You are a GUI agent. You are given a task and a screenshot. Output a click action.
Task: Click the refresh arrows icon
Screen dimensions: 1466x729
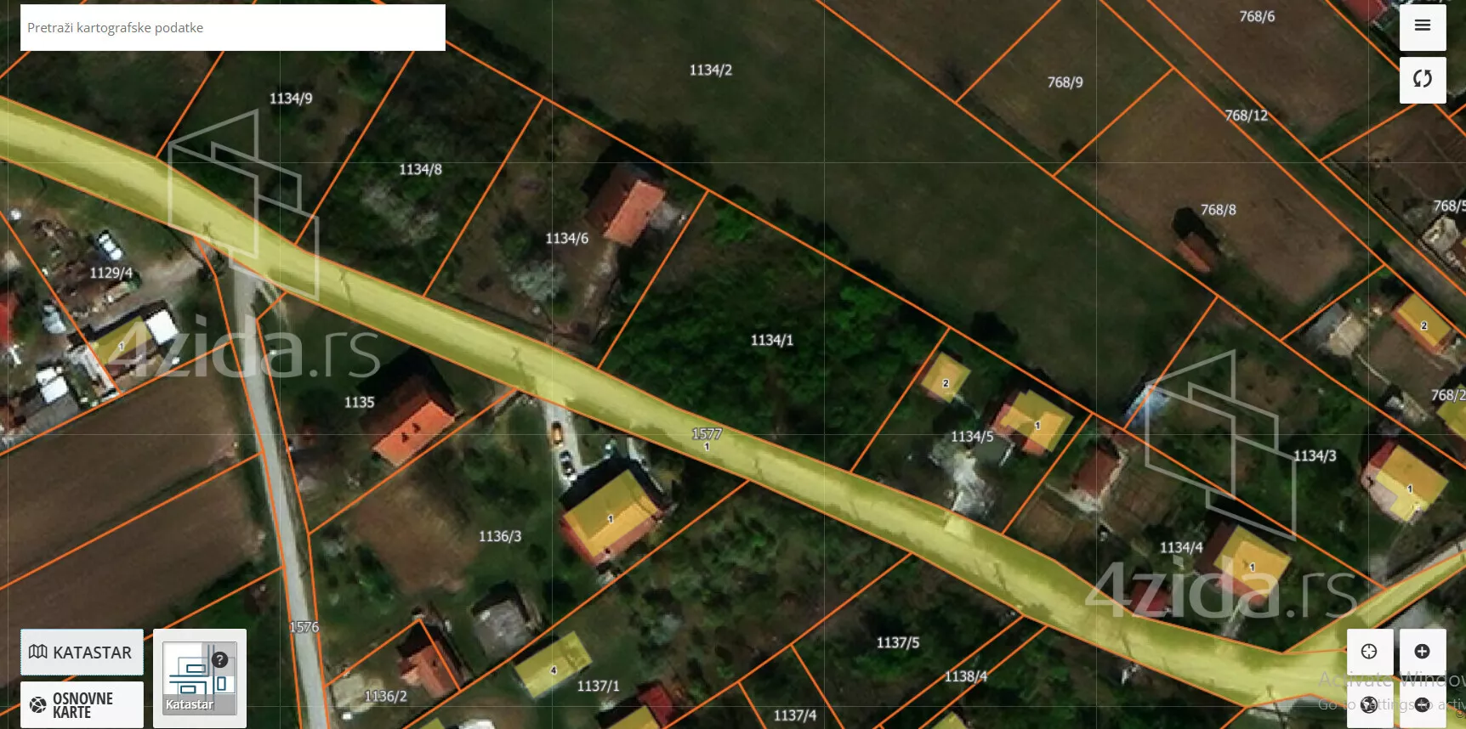(x=1422, y=79)
